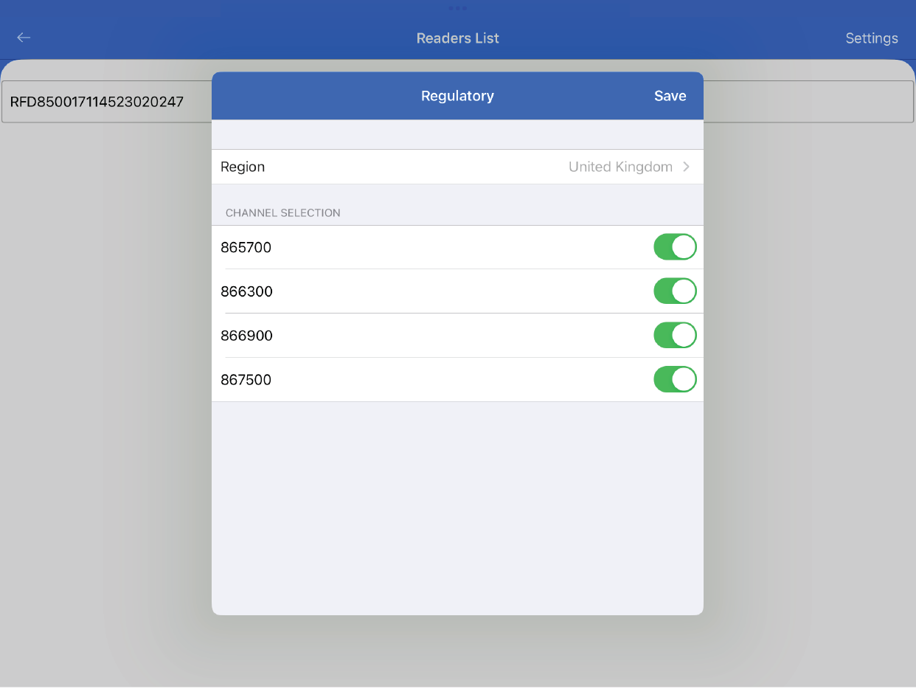
Task: Tap the three-dot multitasking indicator
Action: pyautogui.click(x=457, y=8)
